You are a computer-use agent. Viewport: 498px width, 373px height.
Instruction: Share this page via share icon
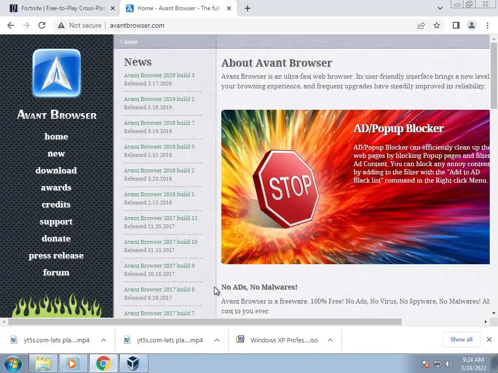tap(421, 25)
